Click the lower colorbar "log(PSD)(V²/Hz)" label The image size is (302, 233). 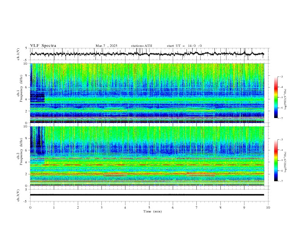pyautogui.click(x=286, y=162)
